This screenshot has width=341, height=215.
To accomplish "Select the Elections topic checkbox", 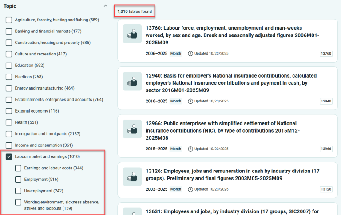I will click(9, 77).
